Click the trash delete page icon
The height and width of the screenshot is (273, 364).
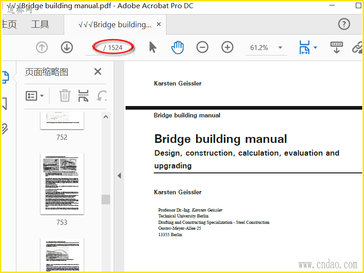65,96
